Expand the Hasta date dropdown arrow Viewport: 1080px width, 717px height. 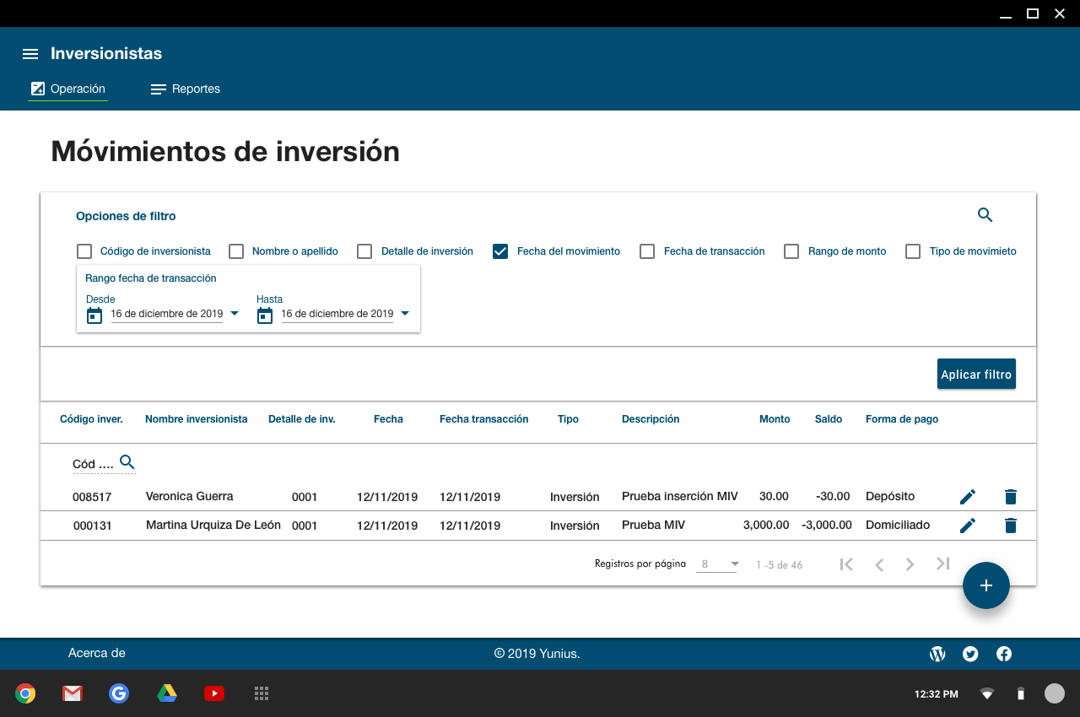point(405,314)
